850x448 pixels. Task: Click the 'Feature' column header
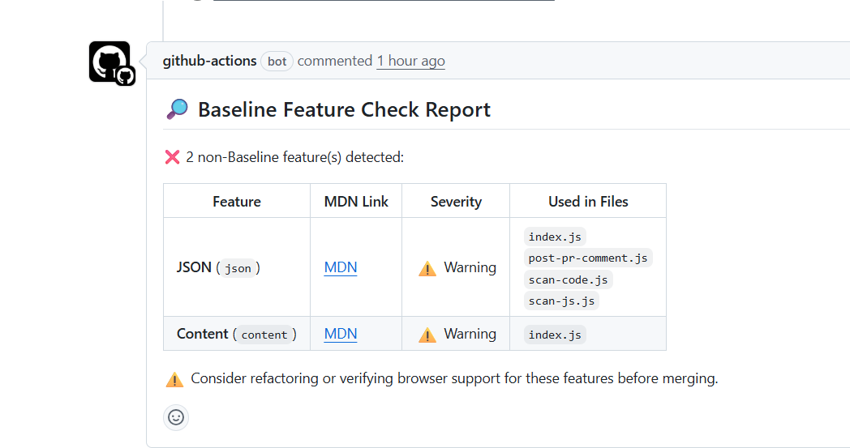tap(236, 202)
